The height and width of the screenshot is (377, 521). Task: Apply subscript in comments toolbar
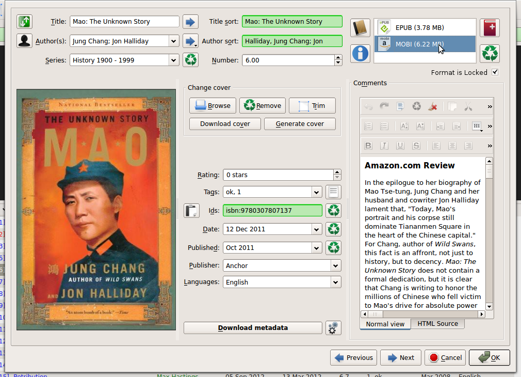(420, 126)
